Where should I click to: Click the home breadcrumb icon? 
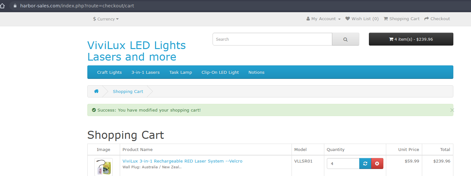[96, 91]
